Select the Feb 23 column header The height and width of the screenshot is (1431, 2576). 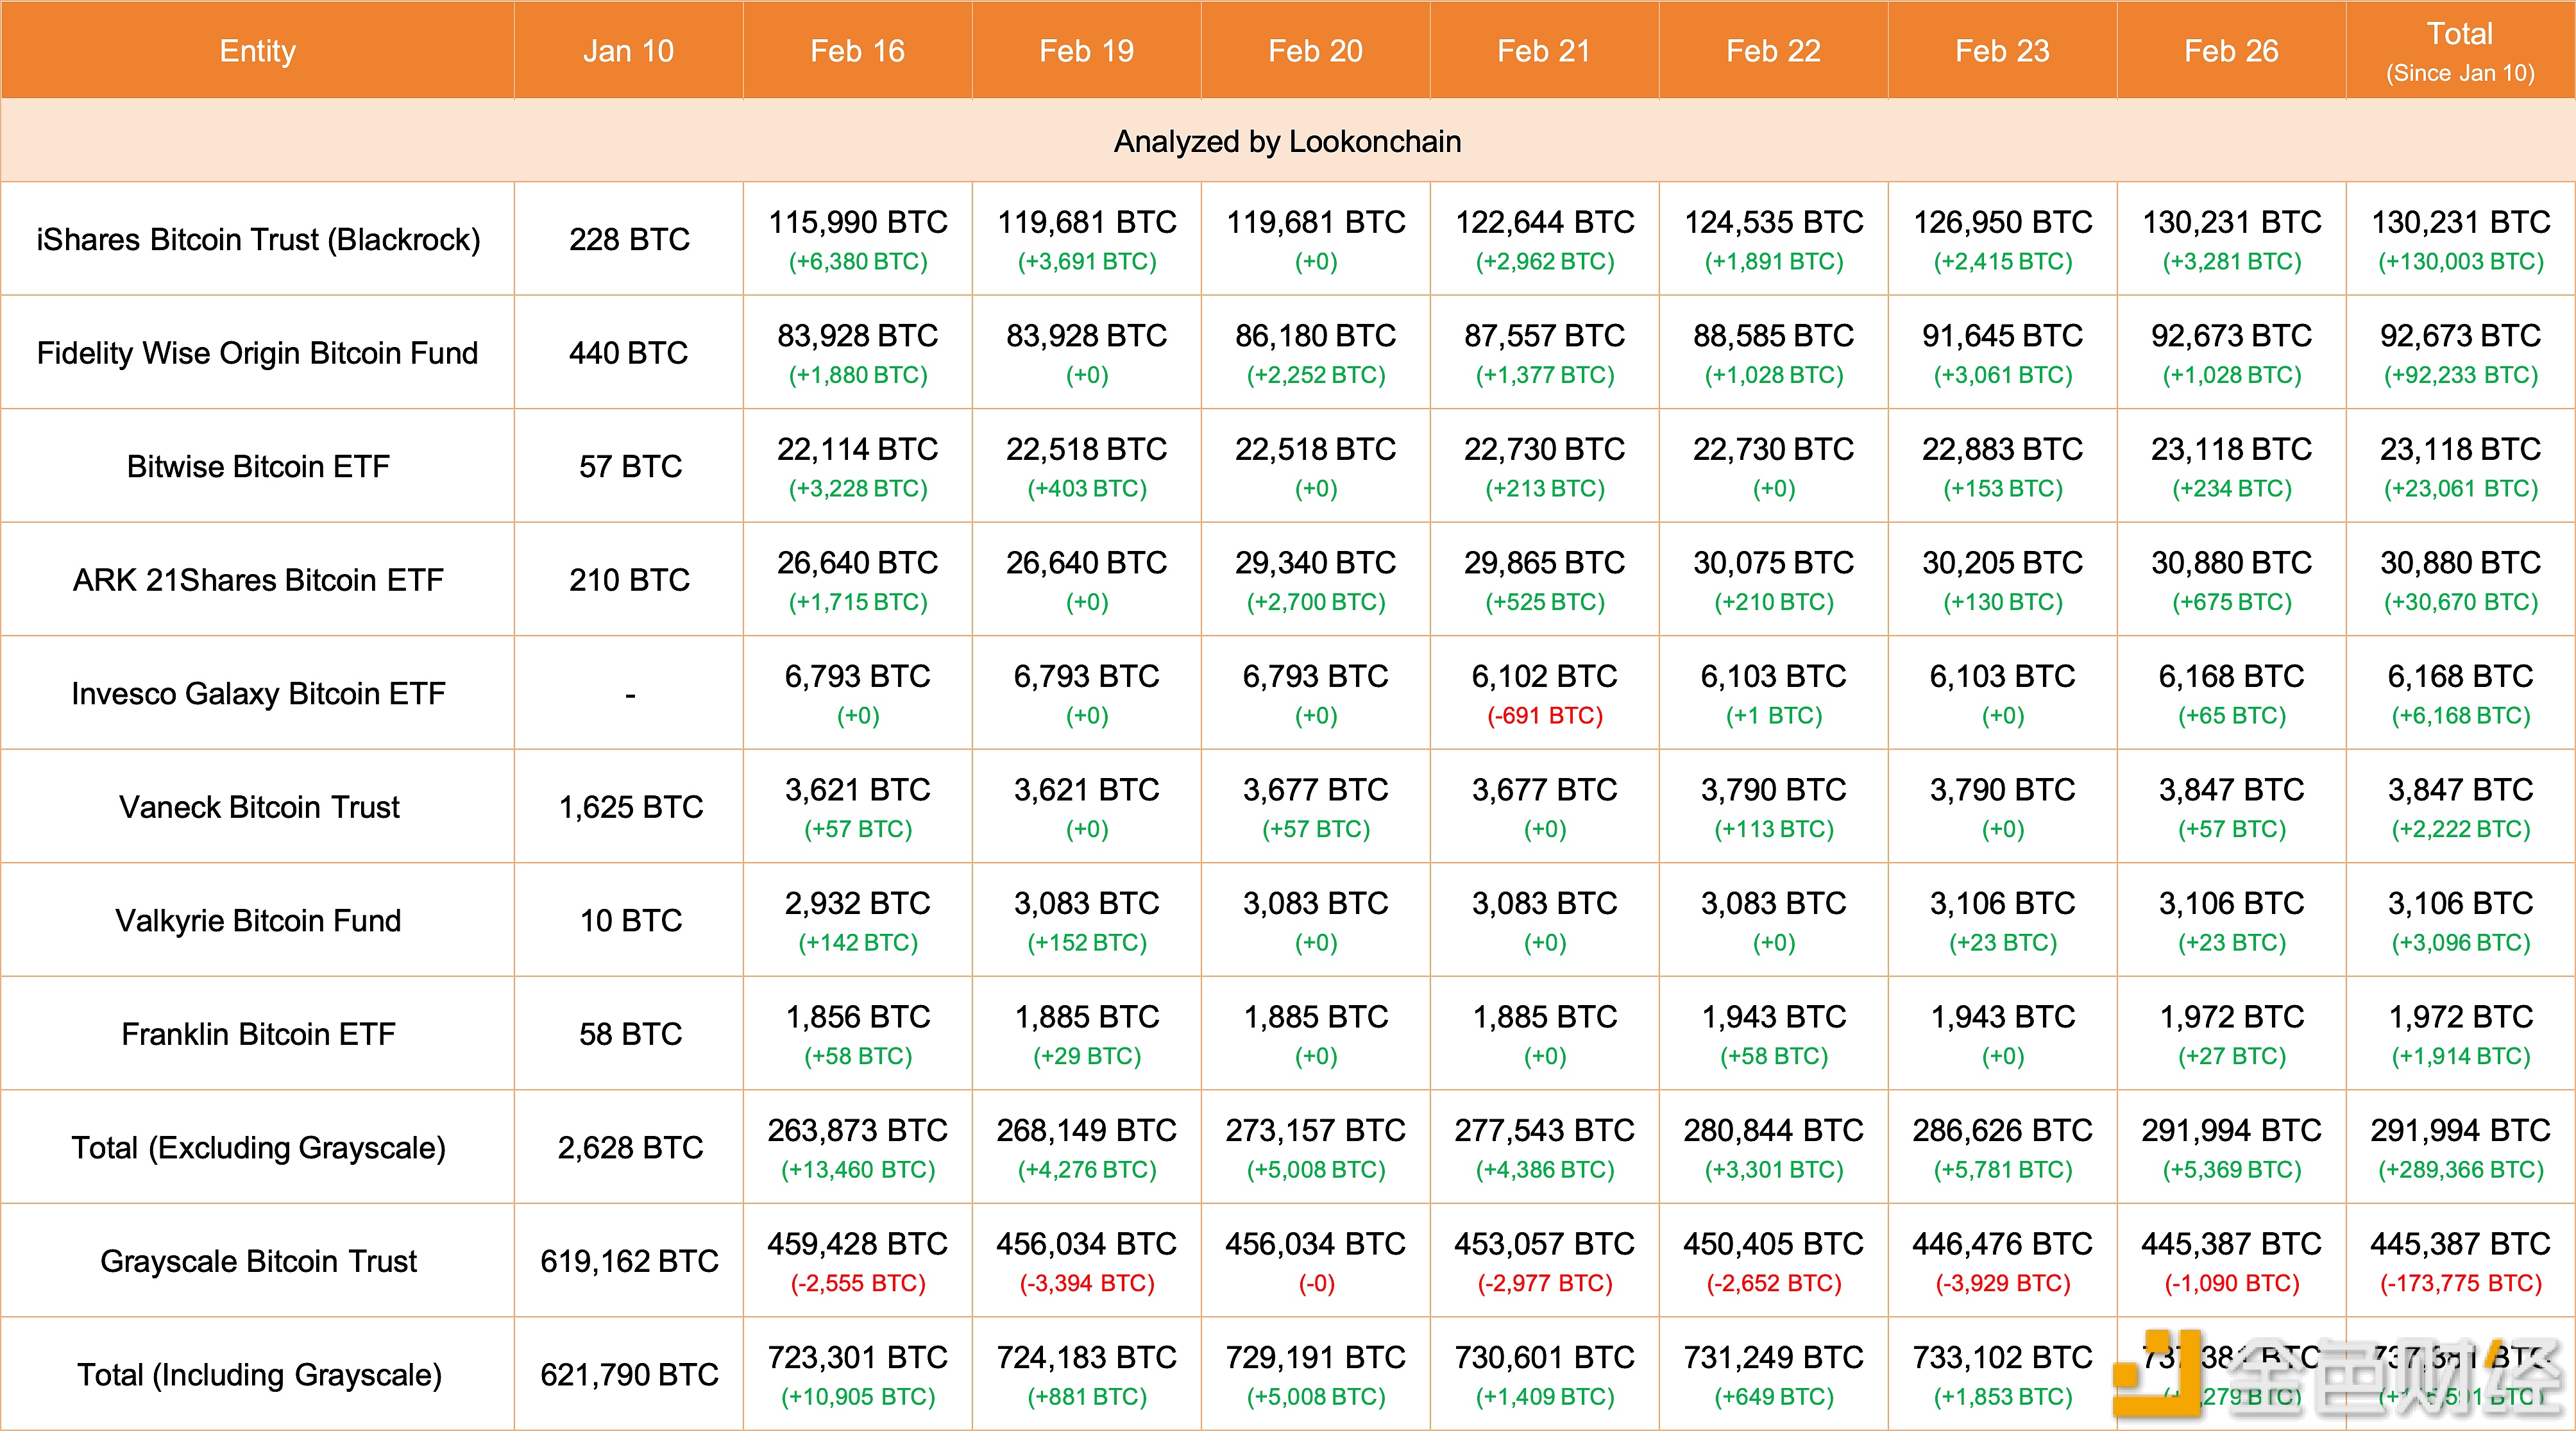tap(2002, 51)
